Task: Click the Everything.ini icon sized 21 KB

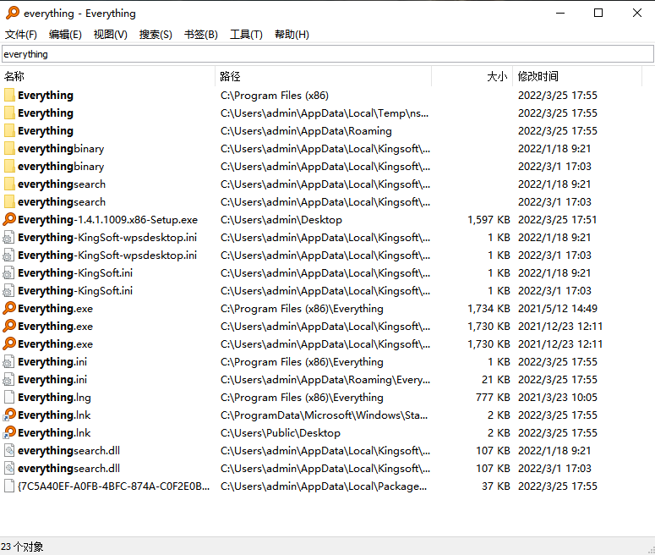Action: [9, 380]
